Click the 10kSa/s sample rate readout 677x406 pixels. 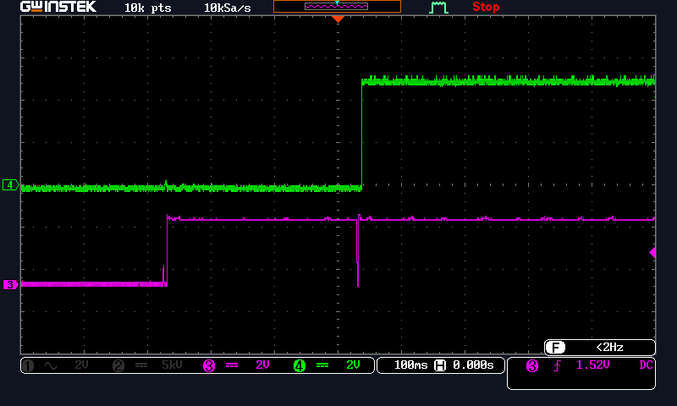pyautogui.click(x=227, y=8)
